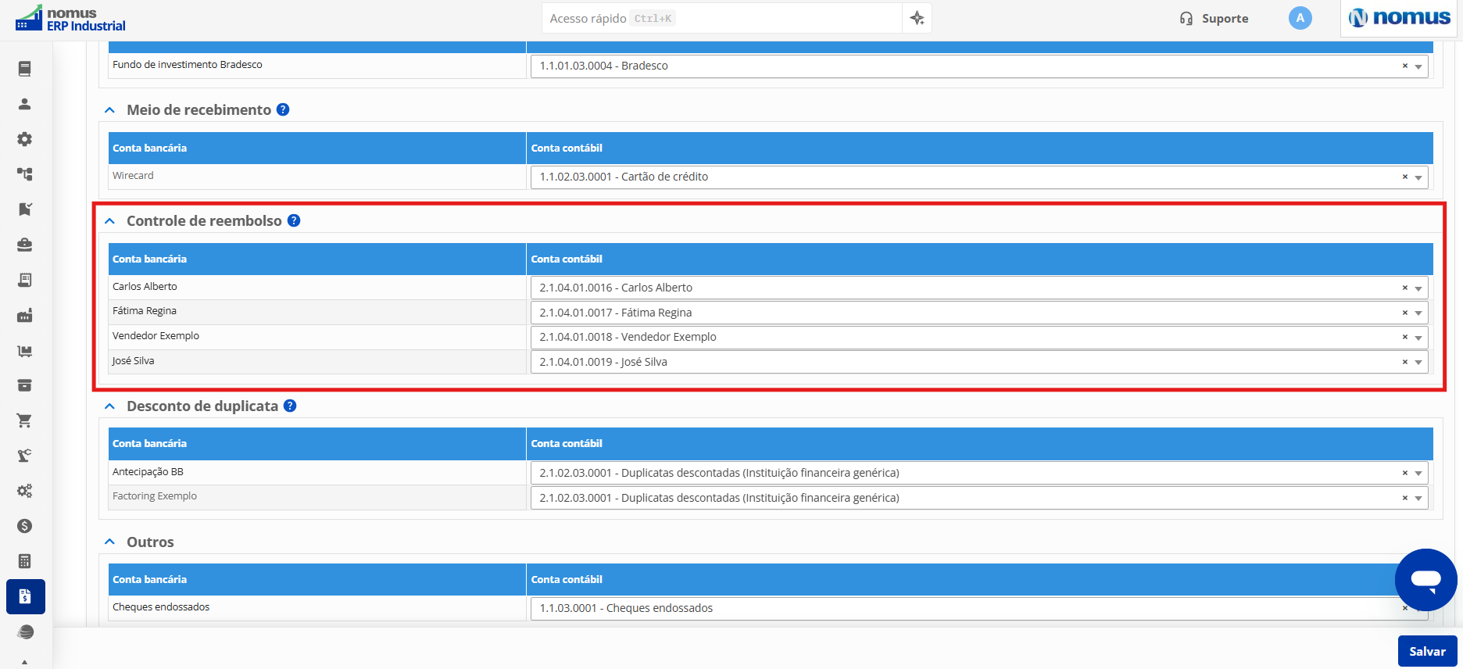Open the Suporte link

[1214, 18]
